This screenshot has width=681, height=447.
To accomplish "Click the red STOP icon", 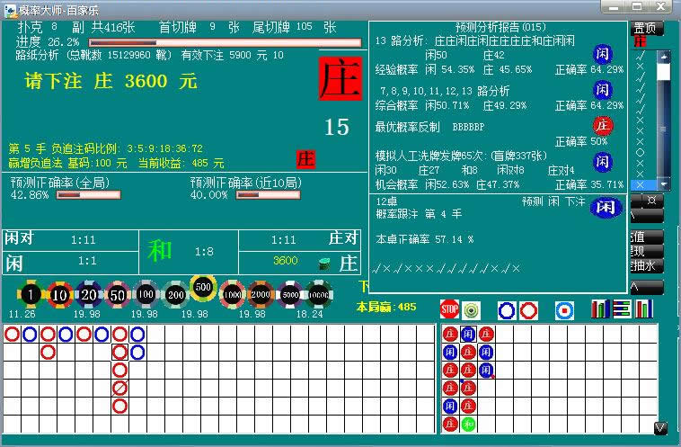I will [449, 310].
